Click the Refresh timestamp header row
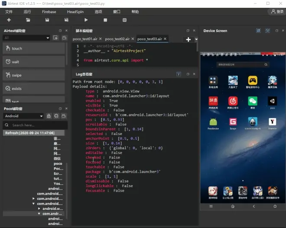This screenshot has height=228, width=286. click(34, 133)
